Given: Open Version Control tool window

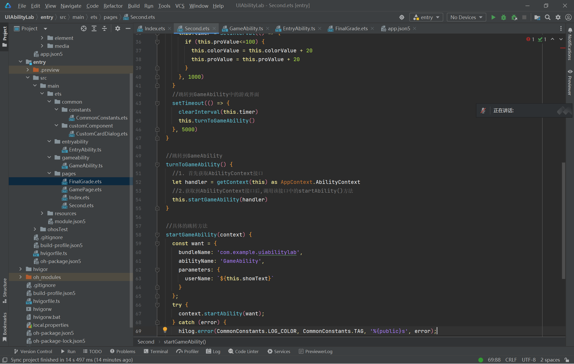Looking at the screenshot, I should point(33,351).
